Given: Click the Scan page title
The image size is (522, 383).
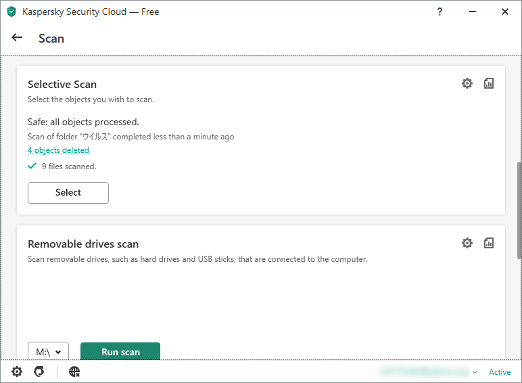Looking at the screenshot, I should coord(51,39).
